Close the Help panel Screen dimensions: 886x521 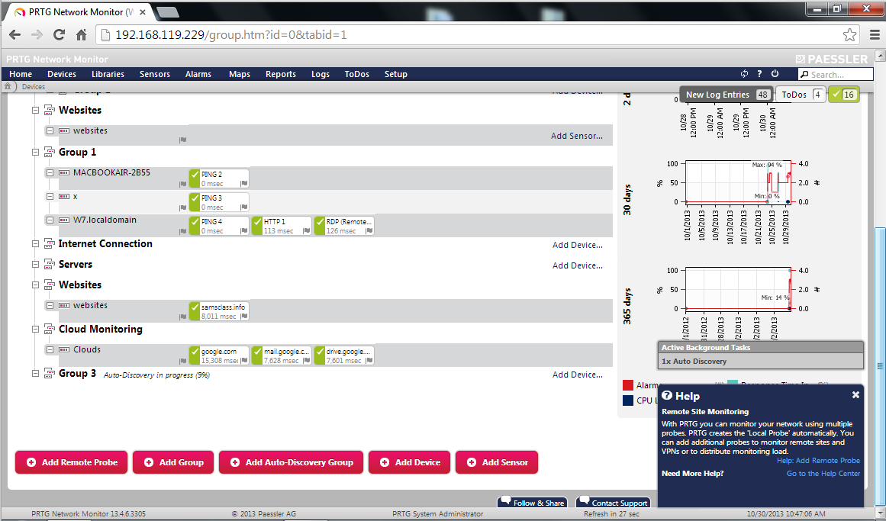855,395
